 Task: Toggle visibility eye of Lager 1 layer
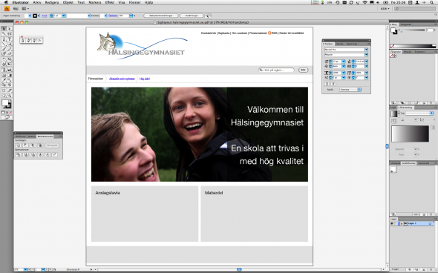pos(392,223)
